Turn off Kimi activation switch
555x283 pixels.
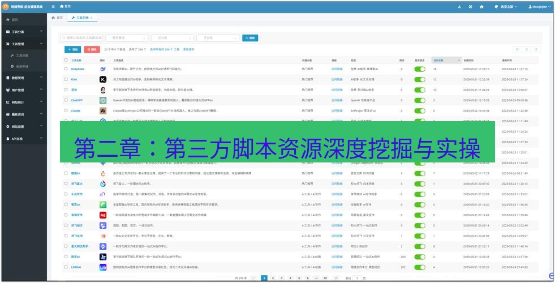click(x=420, y=79)
